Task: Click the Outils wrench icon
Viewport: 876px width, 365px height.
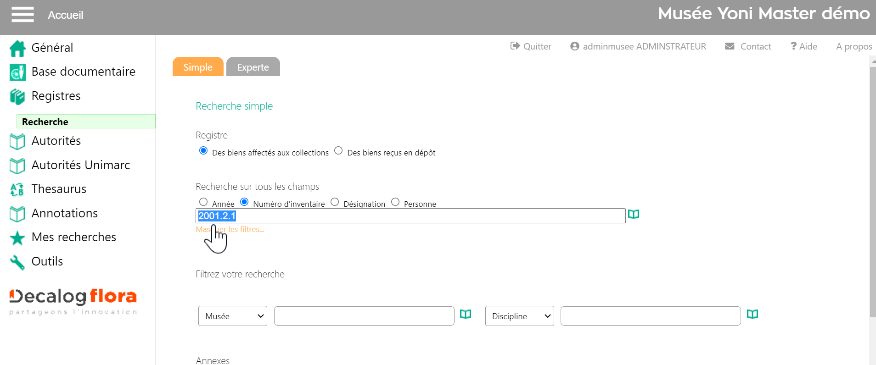Action: click(x=17, y=262)
